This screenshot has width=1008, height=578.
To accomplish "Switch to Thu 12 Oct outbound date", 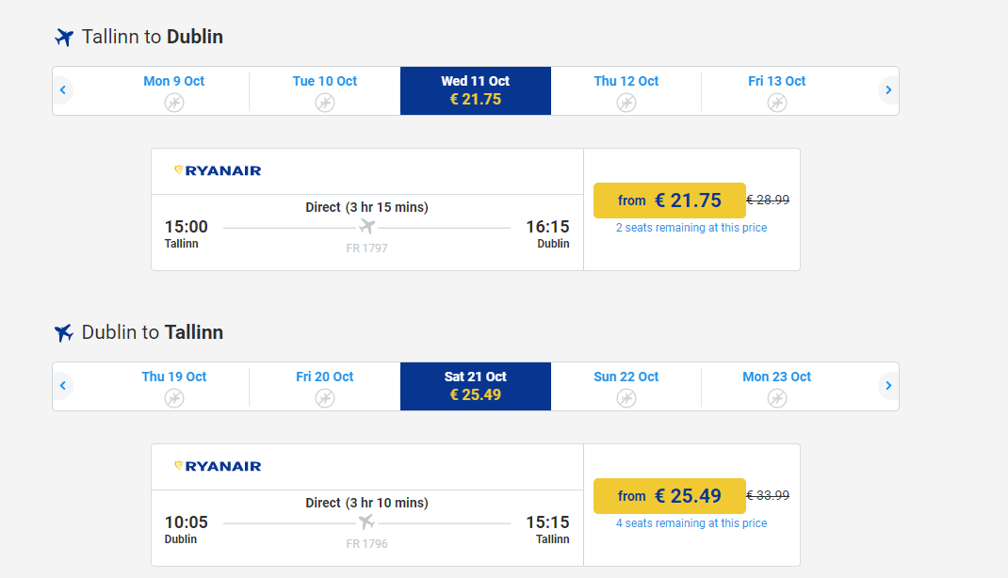I will coord(626,91).
